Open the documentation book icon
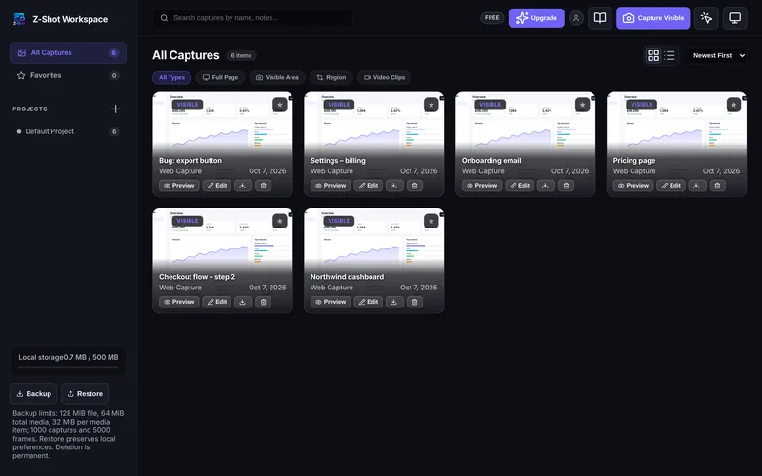762x476 pixels. 600,18
